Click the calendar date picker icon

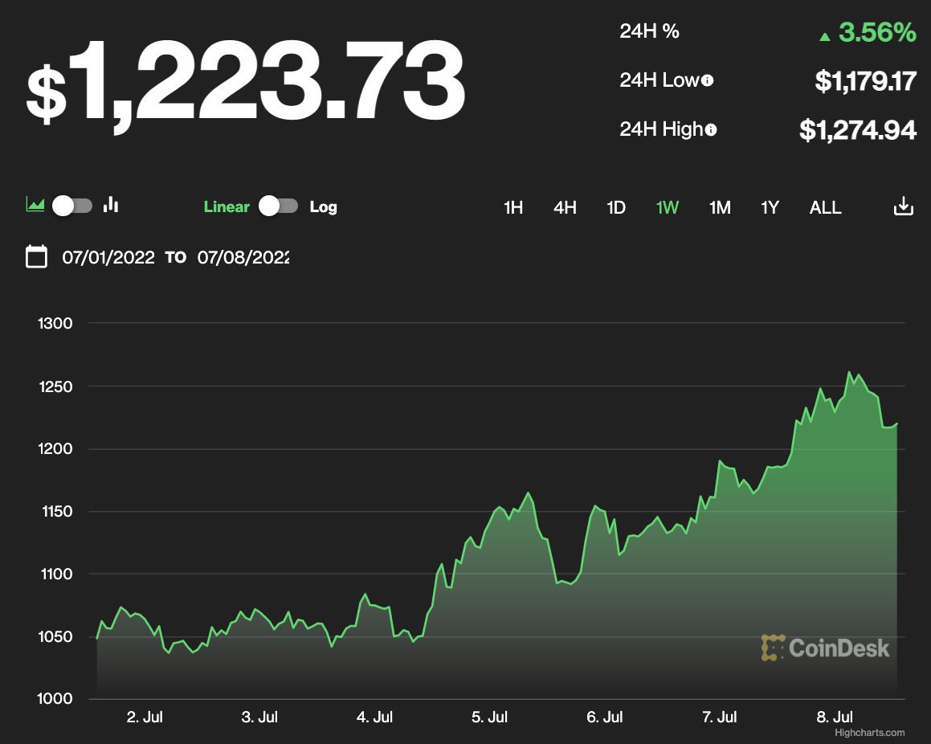point(36,257)
